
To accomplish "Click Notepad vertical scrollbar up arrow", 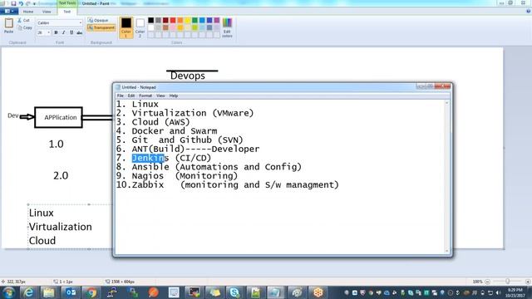I will [447, 103].
